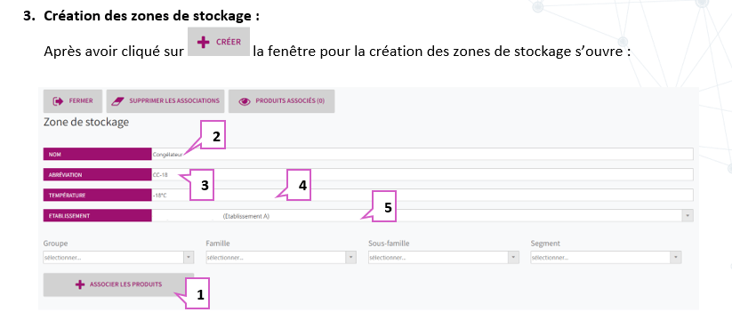Click the exit icon on FERMER button
The height and width of the screenshot is (320, 732).
click(58, 101)
